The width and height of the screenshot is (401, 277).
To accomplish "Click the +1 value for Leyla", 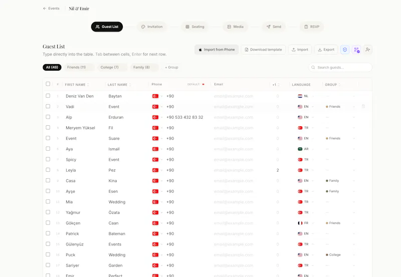I will (x=278, y=170).
